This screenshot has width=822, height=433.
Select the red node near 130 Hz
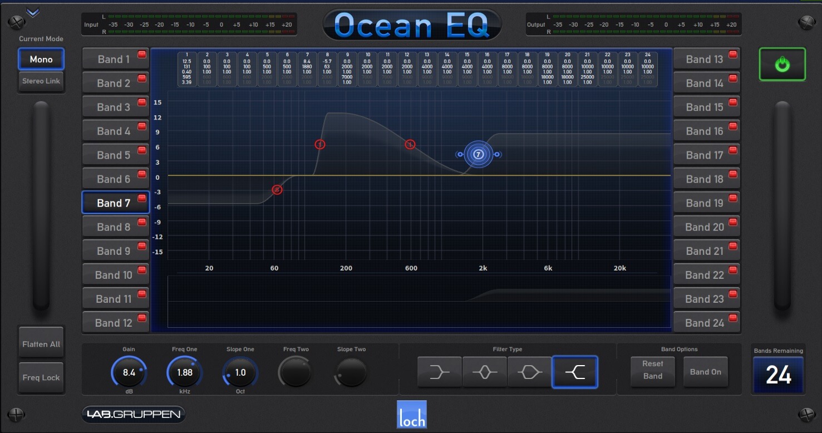pyautogui.click(x=320, y=145)
